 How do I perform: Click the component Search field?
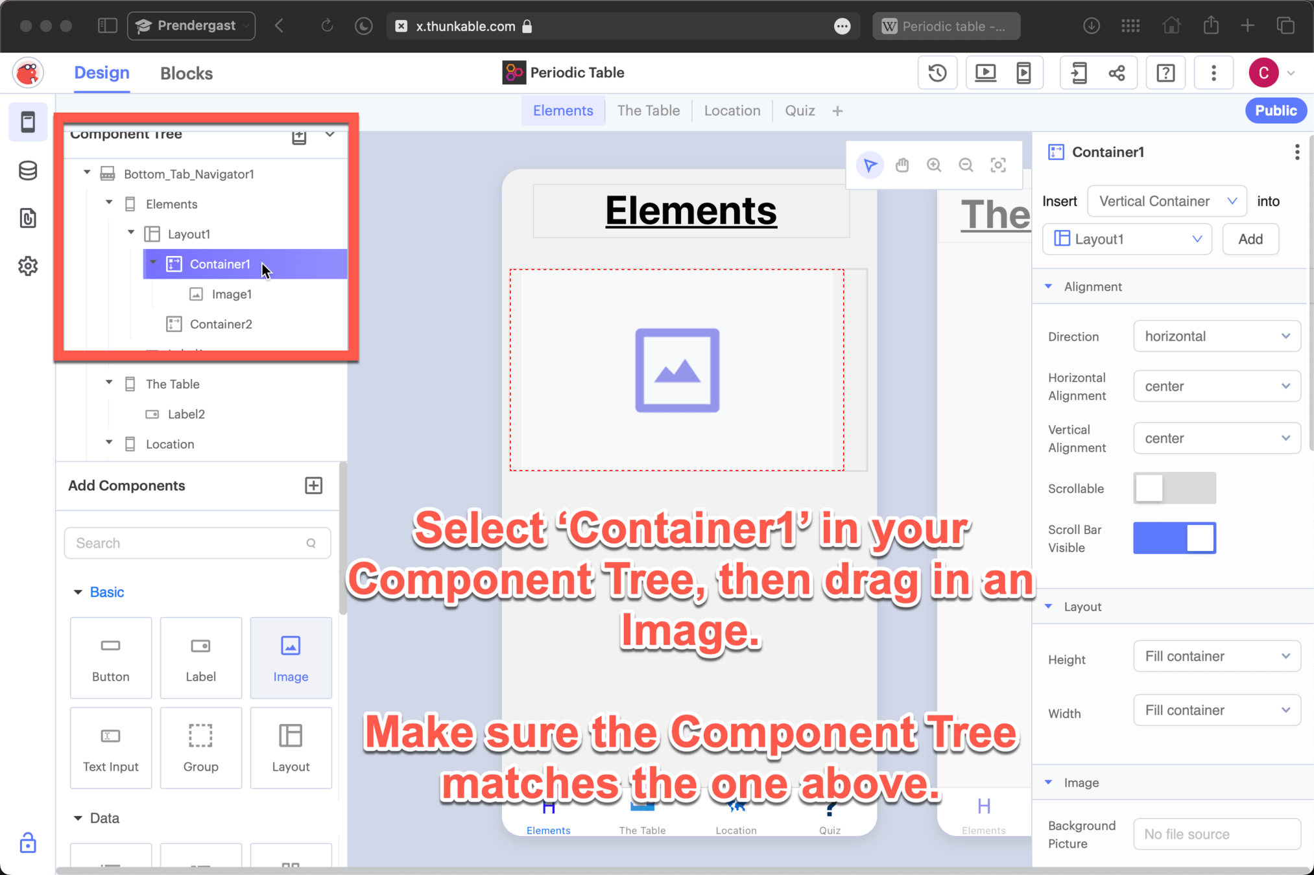click(x=188, y=543)
